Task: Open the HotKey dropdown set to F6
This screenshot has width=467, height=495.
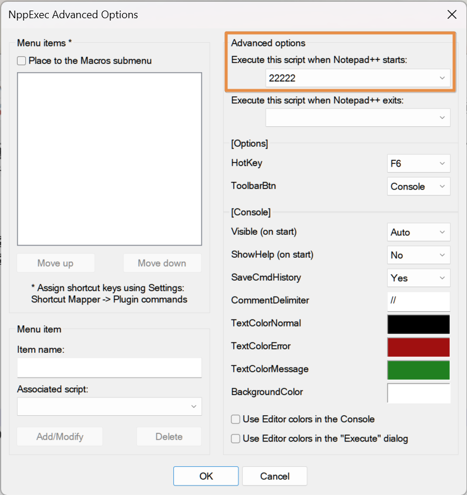Action: [419, 163]
